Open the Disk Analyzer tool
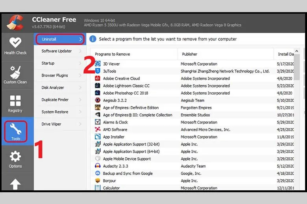This screenshot has width=307, height=204. [x=60, y=87]
